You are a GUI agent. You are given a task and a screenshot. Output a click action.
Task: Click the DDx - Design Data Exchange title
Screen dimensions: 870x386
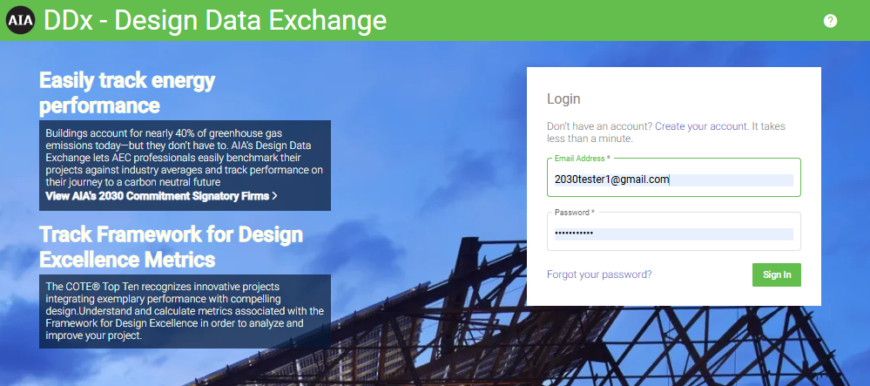point(215,21)
